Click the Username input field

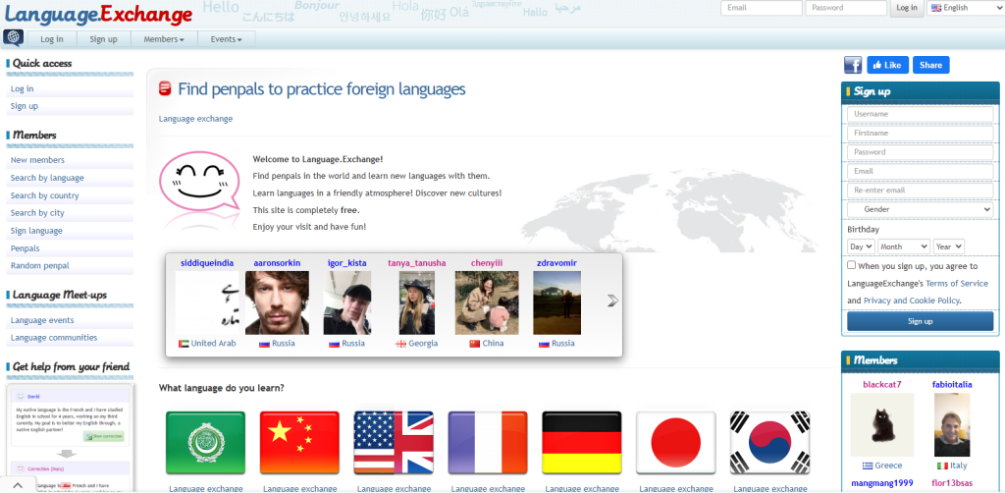click(921, 114)
